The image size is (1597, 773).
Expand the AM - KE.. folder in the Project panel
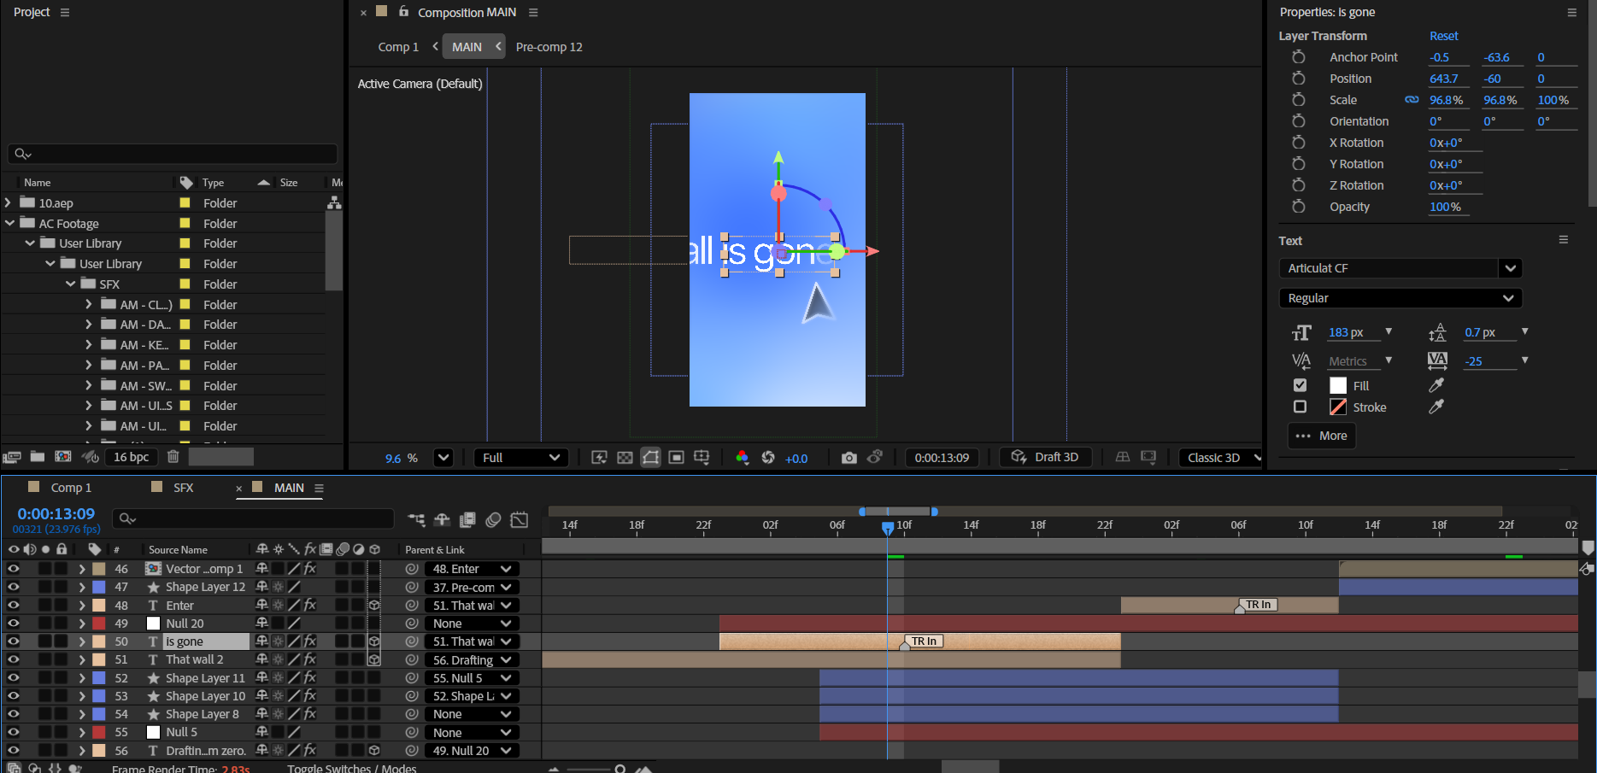88,345
